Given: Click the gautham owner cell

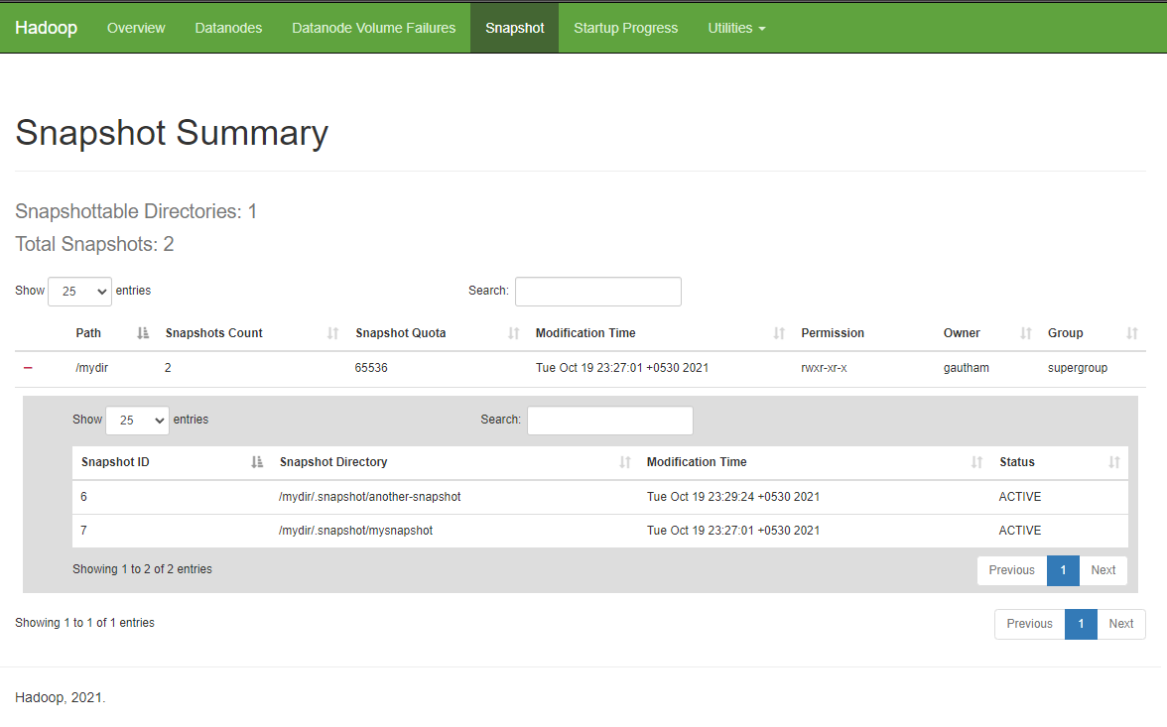Looking at the screenshot, I should click(x=967, y=368).
